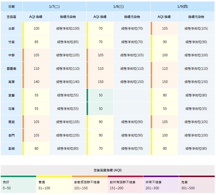Click the green 良好 0~50 legend swatch
Screen dimensions: 216x195
18,184
